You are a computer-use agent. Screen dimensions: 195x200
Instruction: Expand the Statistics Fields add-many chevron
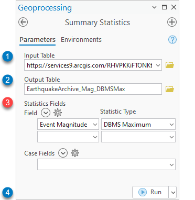point(46,113)
